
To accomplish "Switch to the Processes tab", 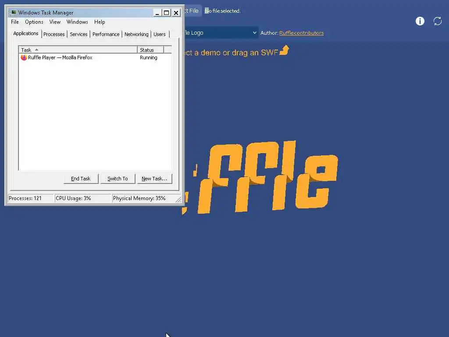I will tap(54, 34).
